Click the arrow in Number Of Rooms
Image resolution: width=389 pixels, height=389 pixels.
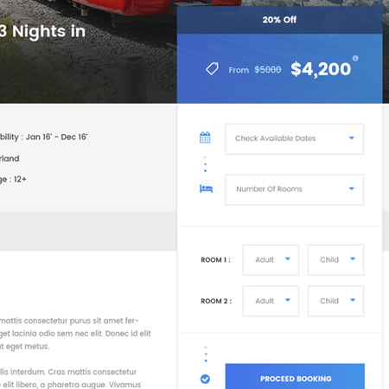[352, 188]
